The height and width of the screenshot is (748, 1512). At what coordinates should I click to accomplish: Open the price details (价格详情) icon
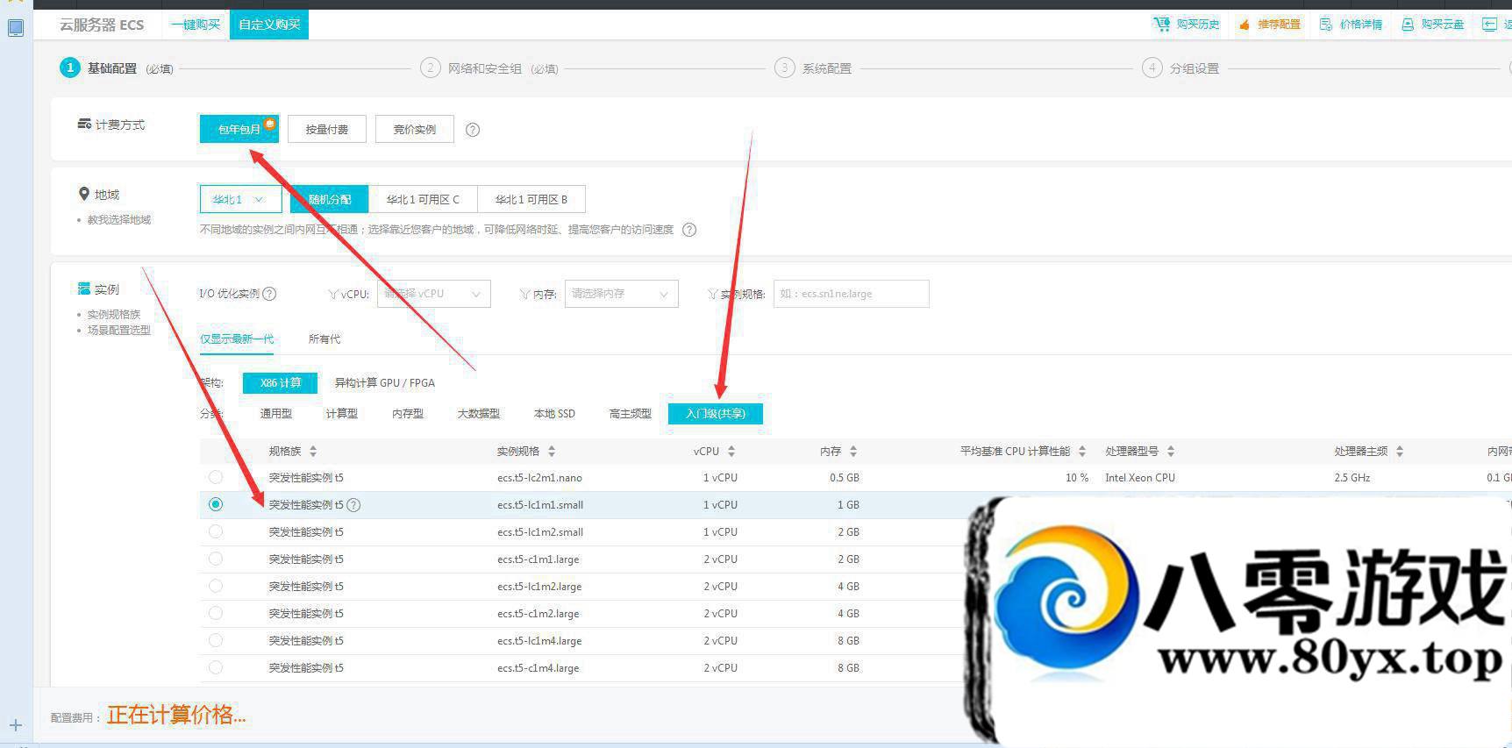[x=1325, y=25]
